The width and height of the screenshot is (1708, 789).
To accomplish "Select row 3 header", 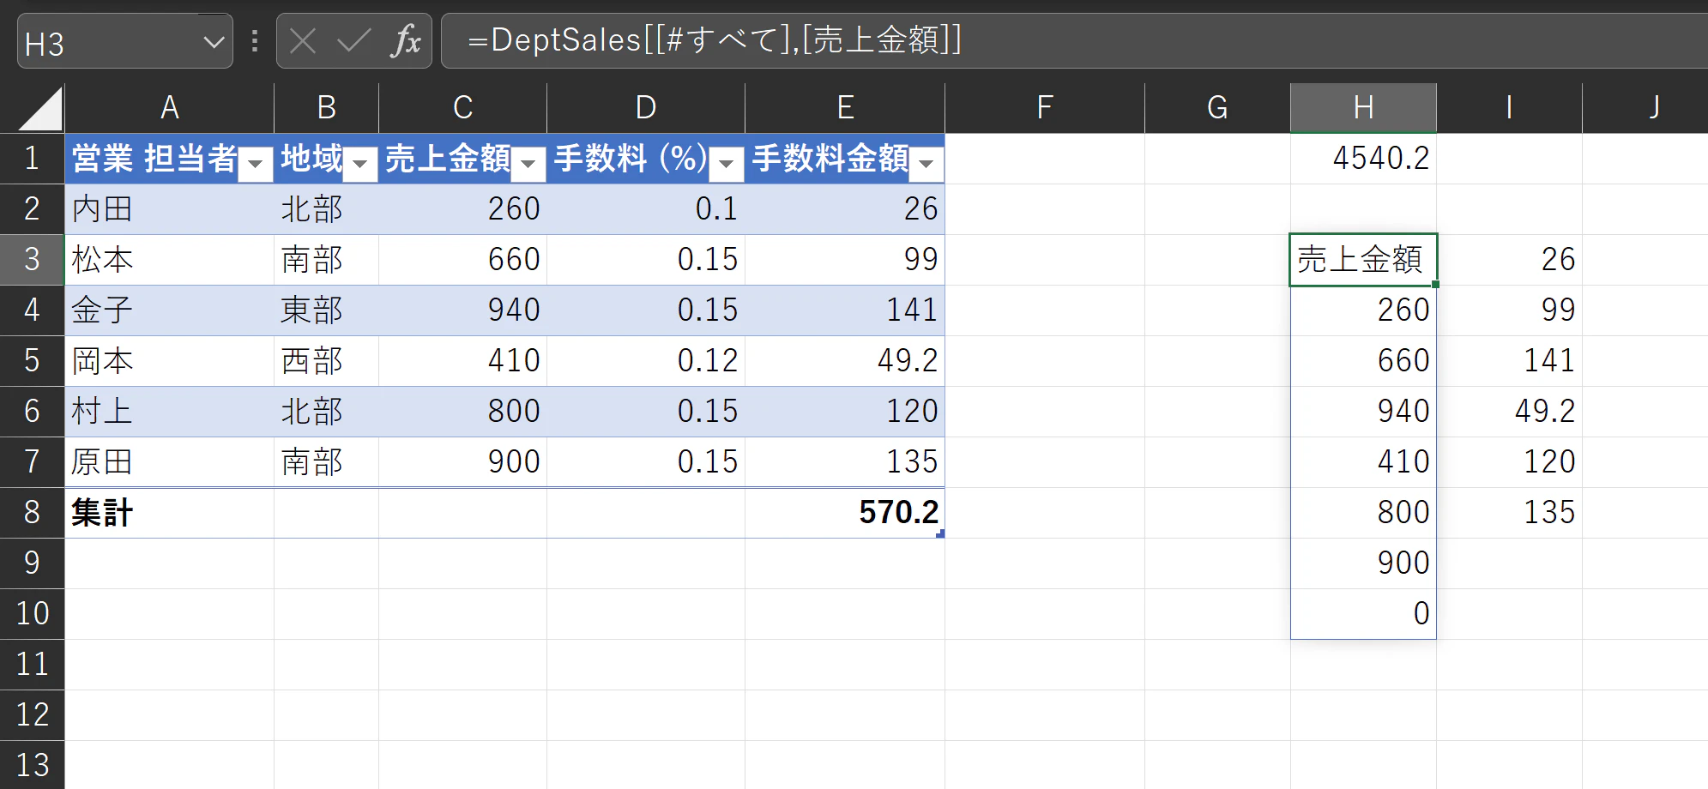I will click(x=33, y=260).
